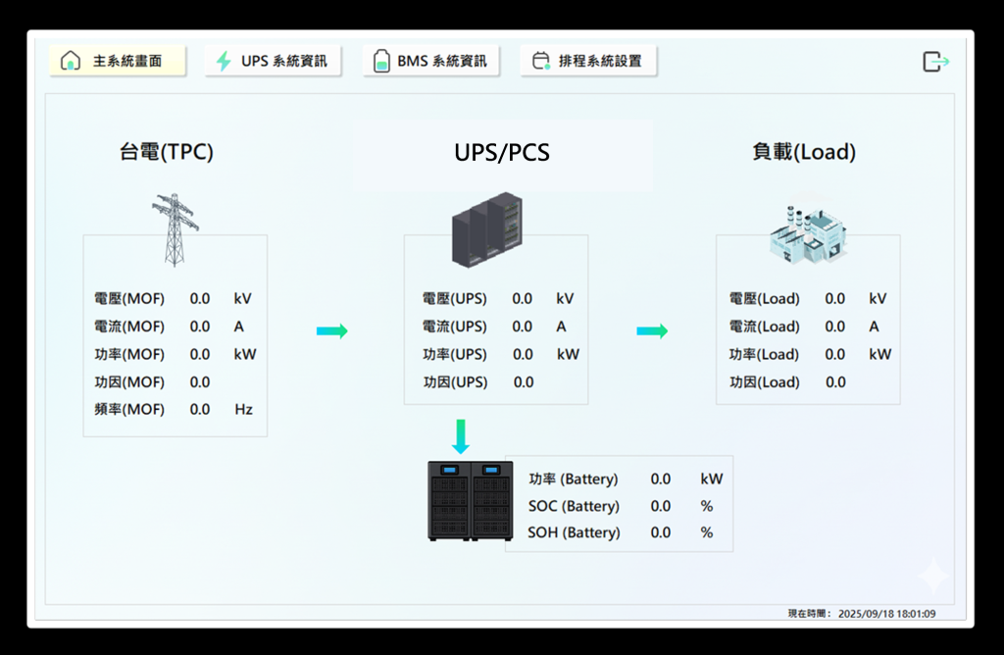Click the 台電(TPC) heading
Image resolution: width=1004 pixels, height=655 pixels.
167,152
